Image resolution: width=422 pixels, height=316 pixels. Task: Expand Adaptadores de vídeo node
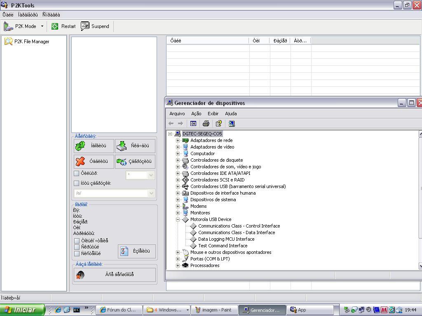click(178, 147)
